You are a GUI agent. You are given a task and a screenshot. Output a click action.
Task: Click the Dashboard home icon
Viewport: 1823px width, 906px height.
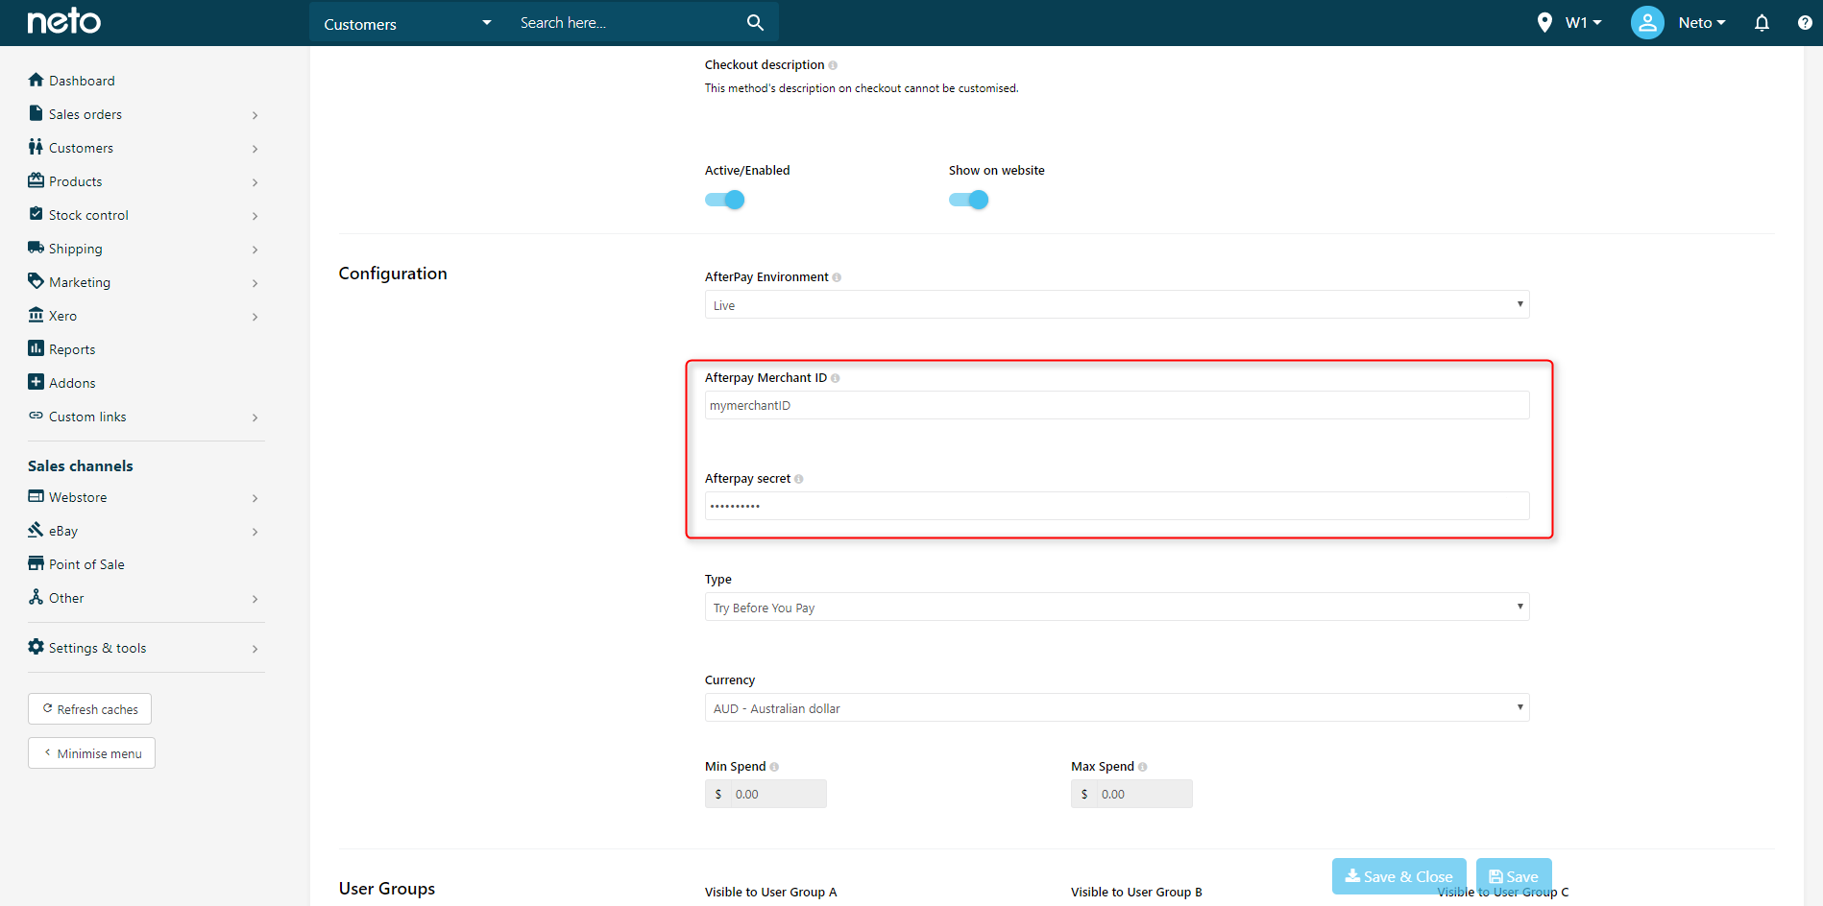tap(36, 80)
